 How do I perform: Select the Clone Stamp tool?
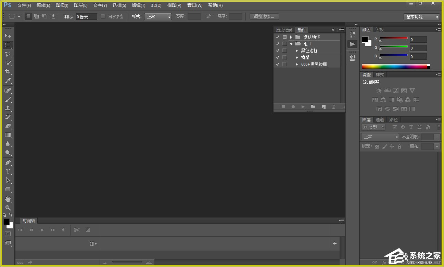click(x=8, y=108)
